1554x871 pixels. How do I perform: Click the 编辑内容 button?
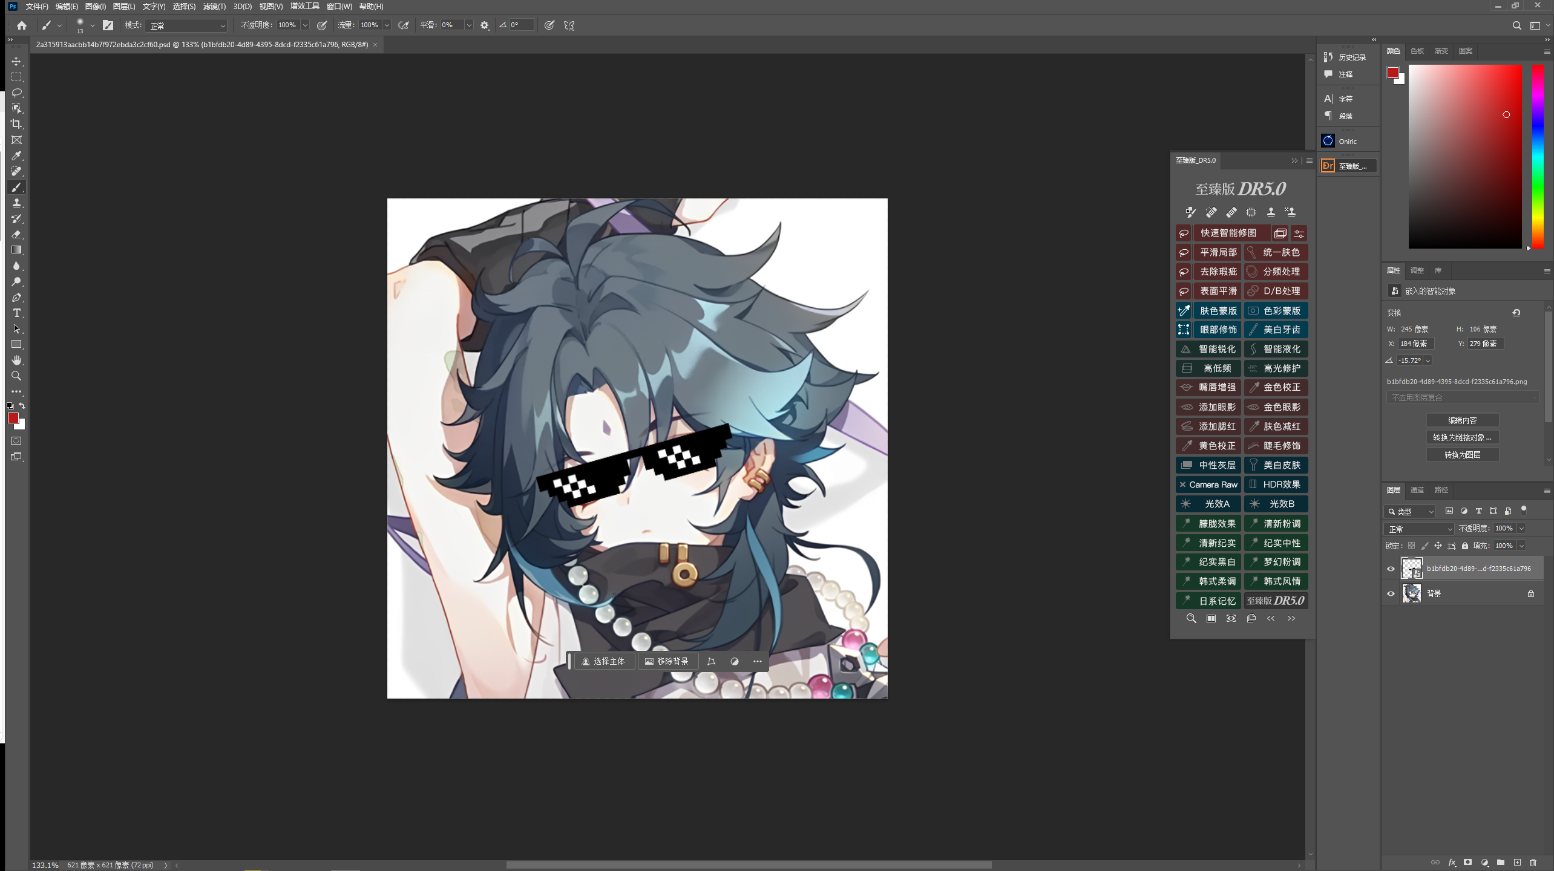pyautogui.click(x=1463, y=420)
